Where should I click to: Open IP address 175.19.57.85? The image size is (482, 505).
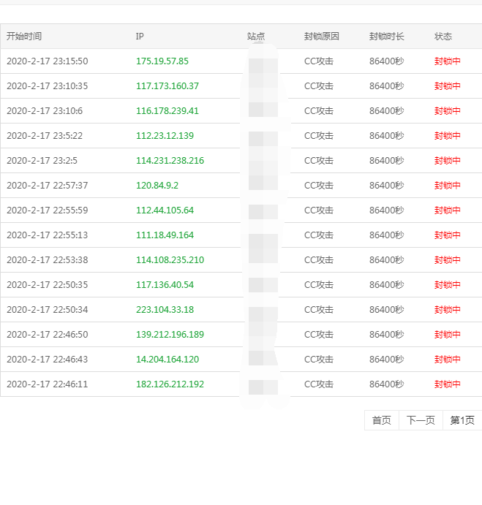162,61
